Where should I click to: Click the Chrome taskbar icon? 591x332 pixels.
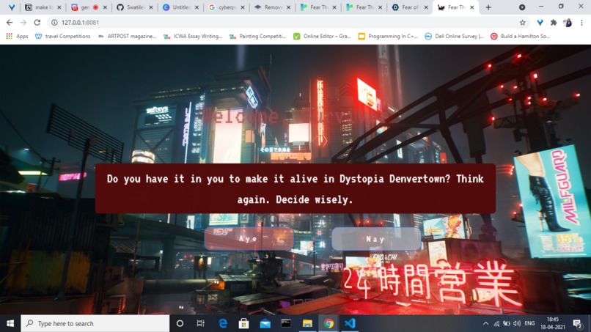coord(328,323)
